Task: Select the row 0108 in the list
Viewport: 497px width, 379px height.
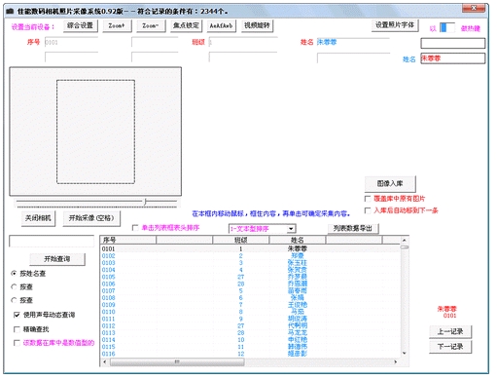Action: (x=250, y=298)
